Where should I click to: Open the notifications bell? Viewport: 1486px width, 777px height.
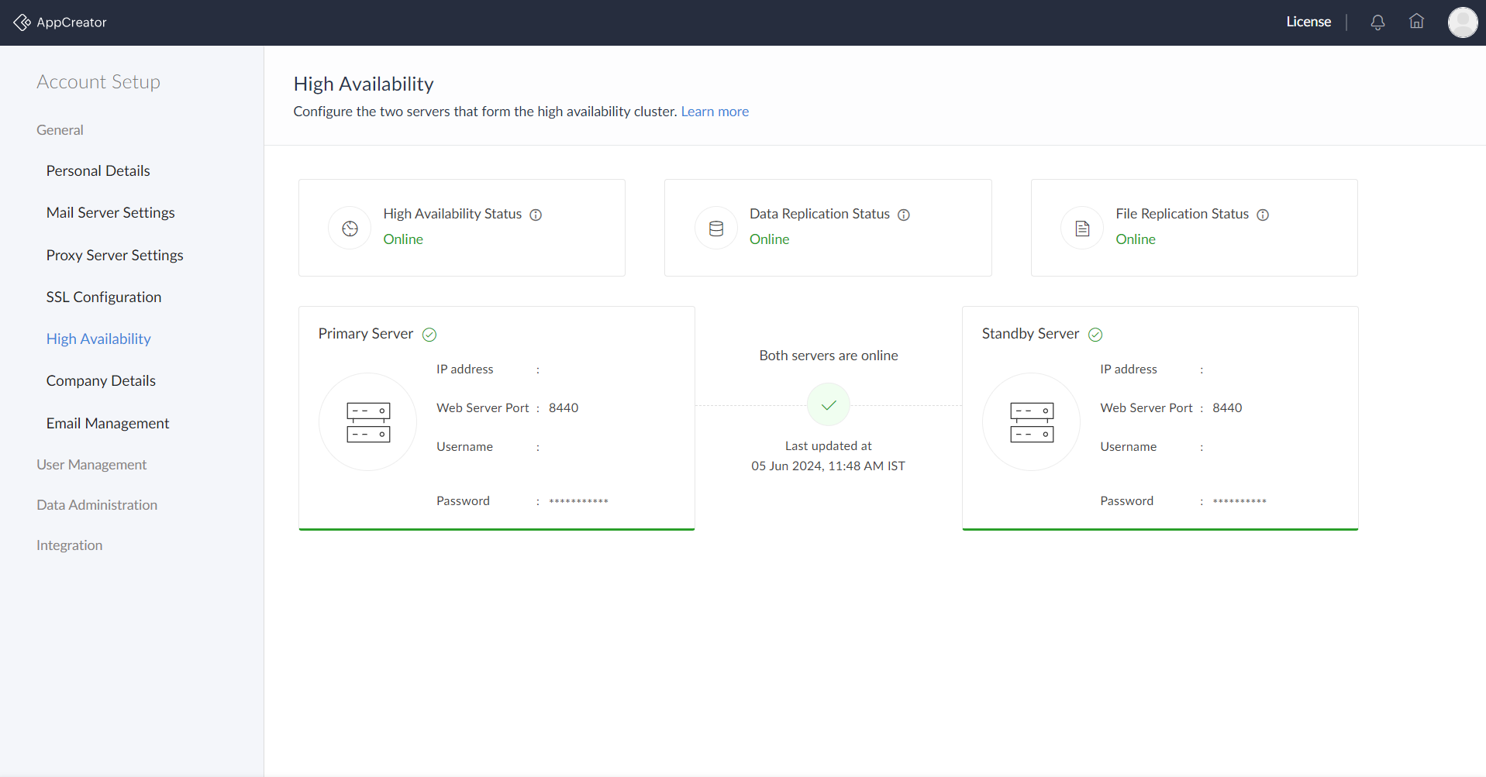pos(1377,22)
